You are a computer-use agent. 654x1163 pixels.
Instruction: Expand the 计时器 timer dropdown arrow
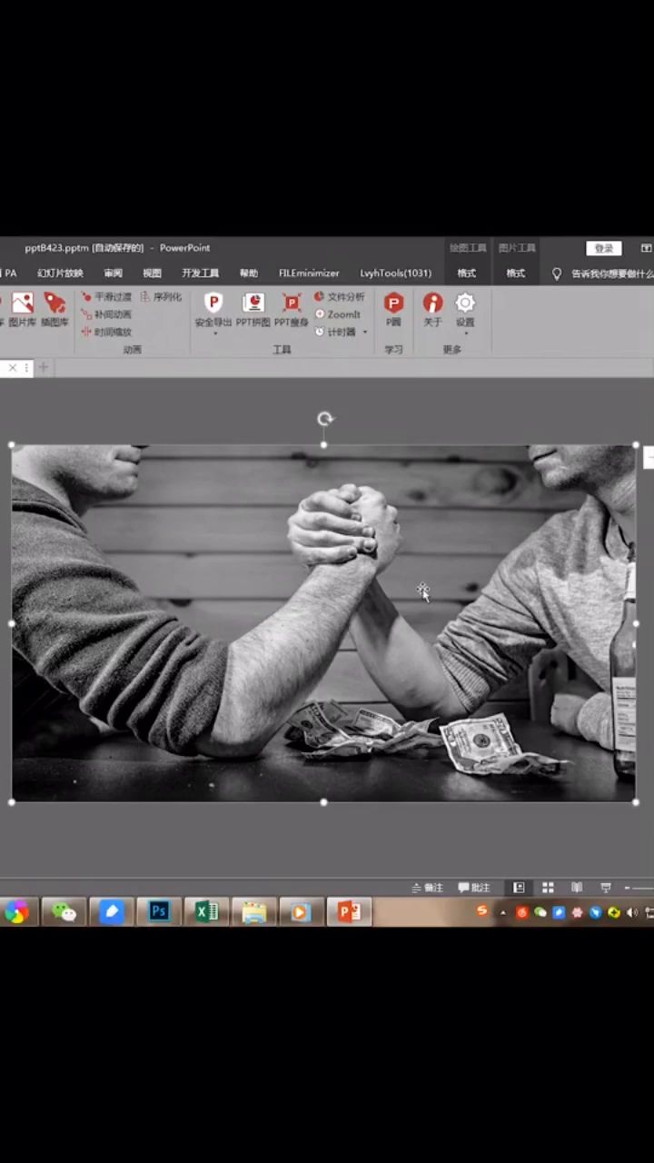pyautogui.click(x=365, y=333)
